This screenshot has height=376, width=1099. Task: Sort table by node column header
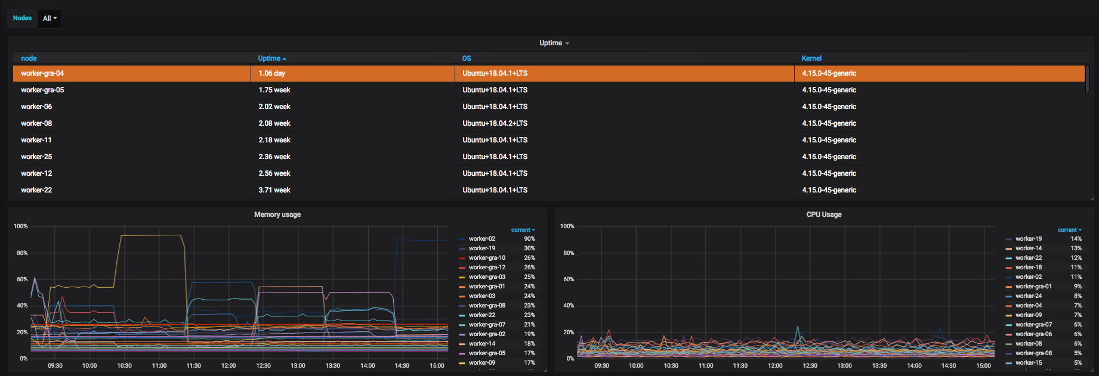[29, 58]
